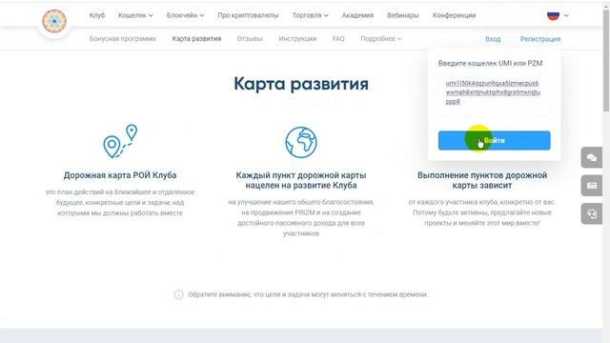Open the Конференции section
Image resolution: width=610 pixels, height=343 pixels.
(454, 15)
